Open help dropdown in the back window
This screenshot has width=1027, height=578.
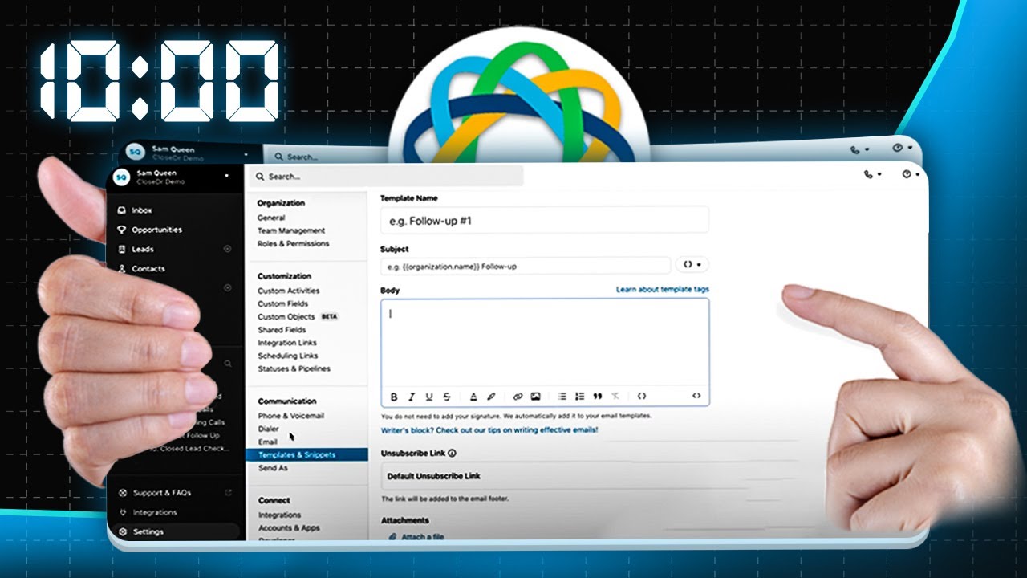(902, 149)
